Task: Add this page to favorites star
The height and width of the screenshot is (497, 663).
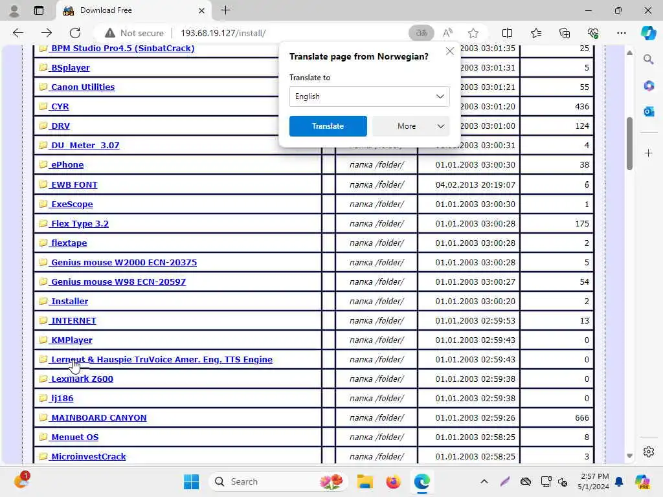Action: (473, 33)
